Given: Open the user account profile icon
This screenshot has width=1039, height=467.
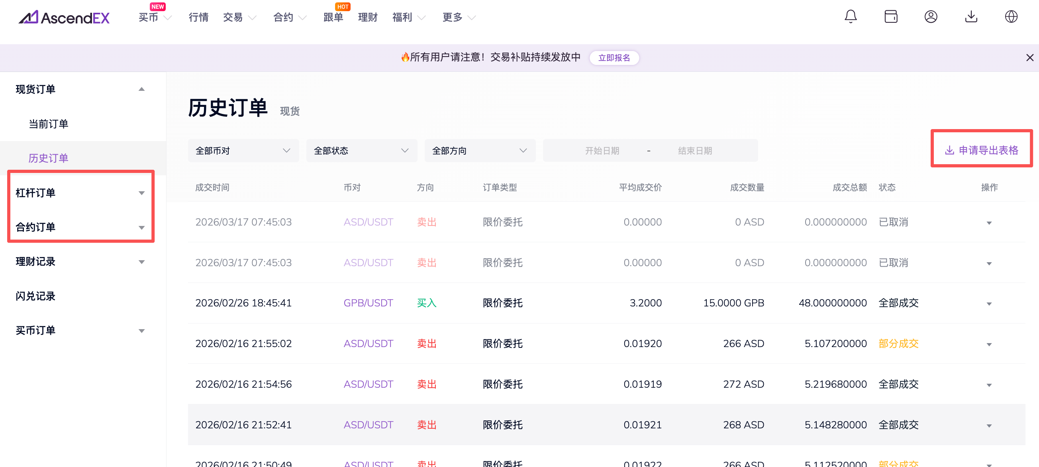Looking at the screenshot, I should coord(931,17).
